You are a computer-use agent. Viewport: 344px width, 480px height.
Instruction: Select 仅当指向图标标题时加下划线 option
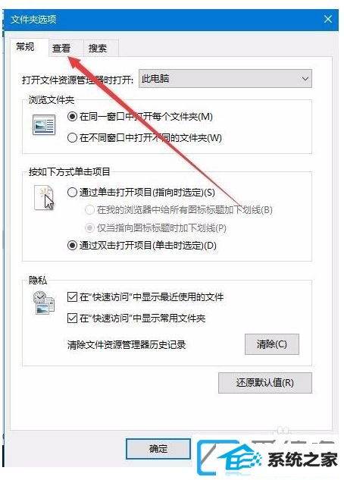[x=89, y=227]
